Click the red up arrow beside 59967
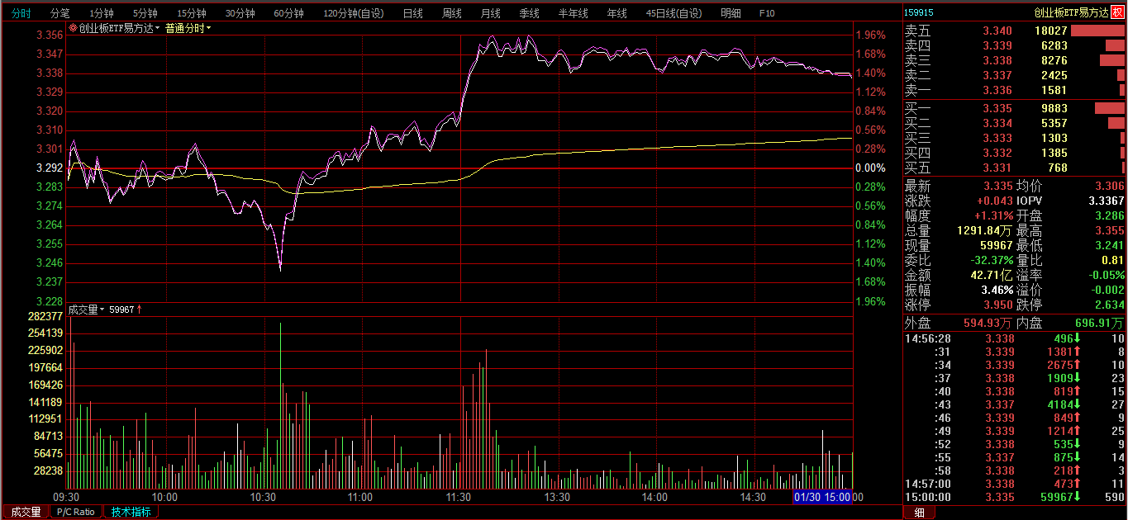 tap(140, 310)
